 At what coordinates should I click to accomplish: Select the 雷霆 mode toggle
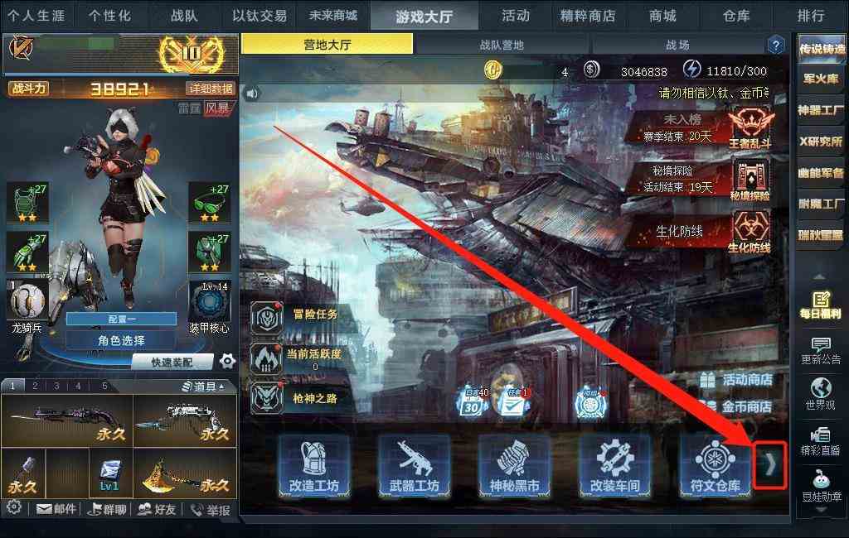coord(190,108)
